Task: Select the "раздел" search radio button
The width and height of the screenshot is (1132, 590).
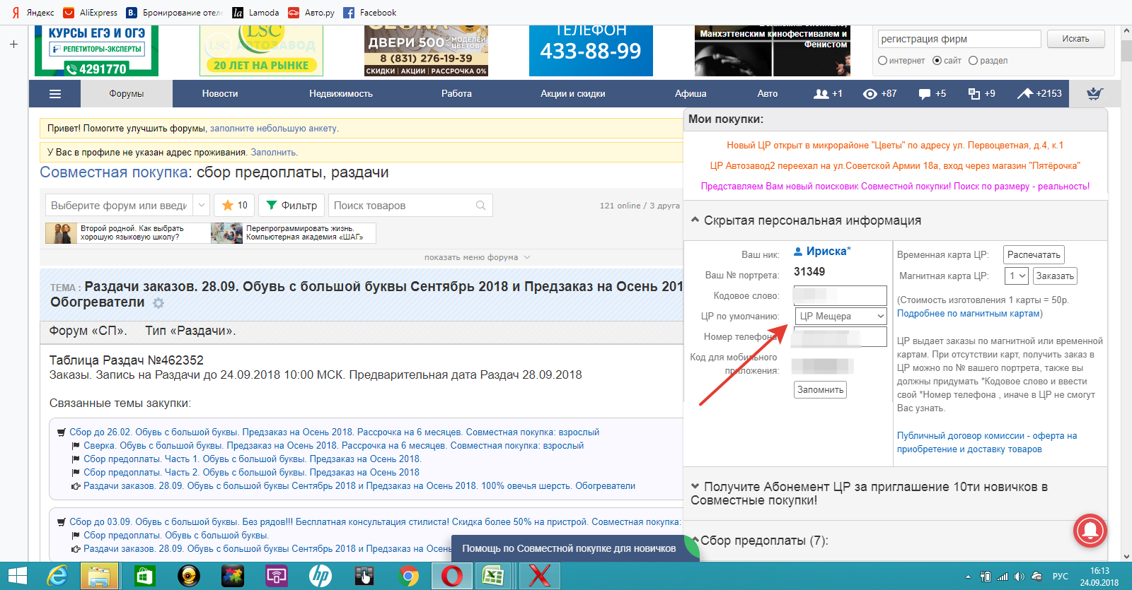Action: coord(973,61)
